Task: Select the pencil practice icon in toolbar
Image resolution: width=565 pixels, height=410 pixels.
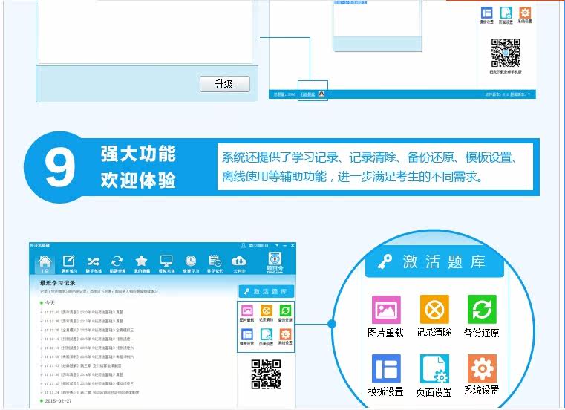Action: (x=68, y=262)
